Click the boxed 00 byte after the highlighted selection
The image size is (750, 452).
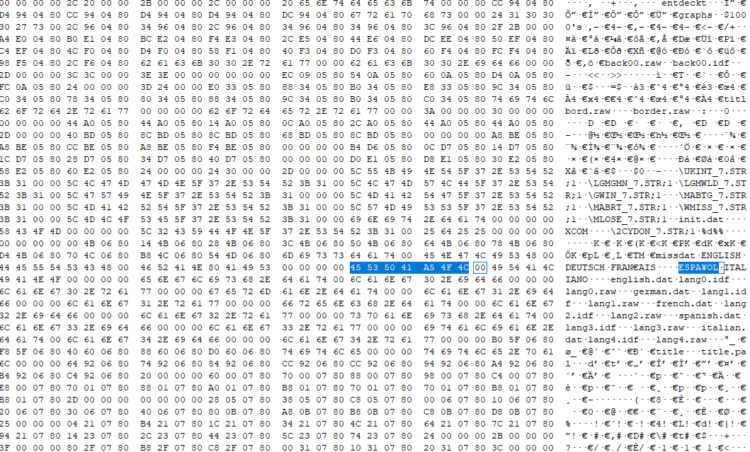click(x=479, y=267)
